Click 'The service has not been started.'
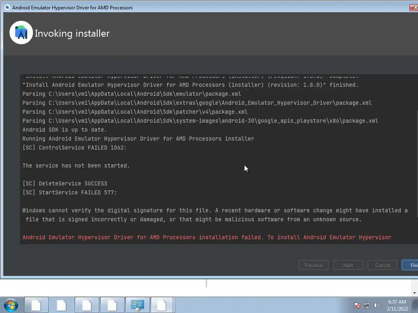 (76, 165)
